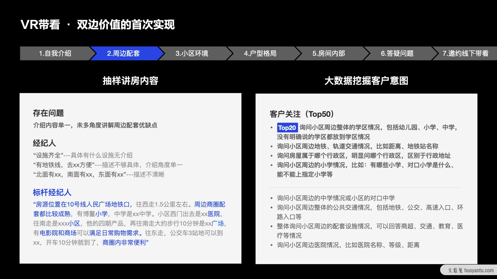The height and width of the screenshot is (279, 497).
Task: Select the heading 大数据挖掘客户意图
Action: point(366,81)
